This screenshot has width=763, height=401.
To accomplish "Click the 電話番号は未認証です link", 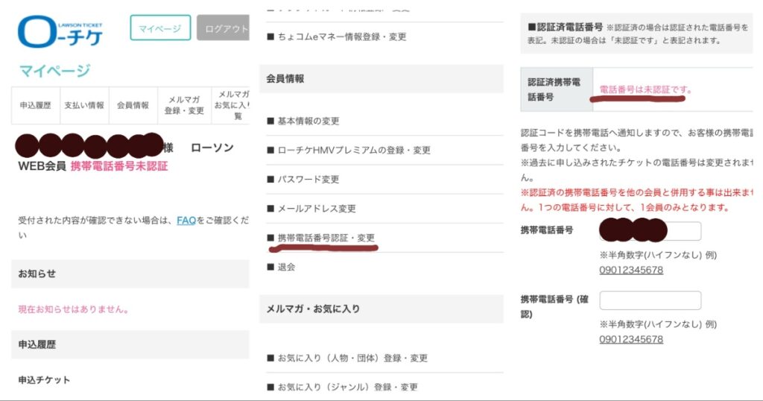I will [645, 90].
